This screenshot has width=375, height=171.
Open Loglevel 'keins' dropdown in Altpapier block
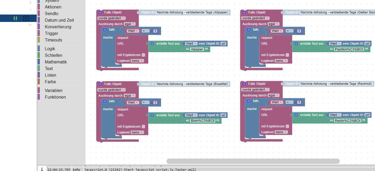pyautogui.click(x=137, y=61)
